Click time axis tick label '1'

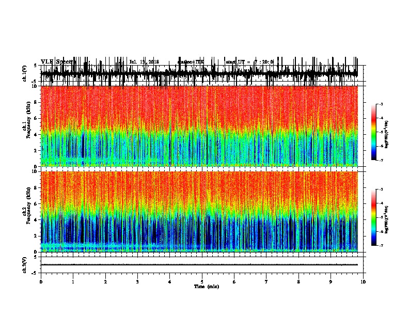(73, 282)
